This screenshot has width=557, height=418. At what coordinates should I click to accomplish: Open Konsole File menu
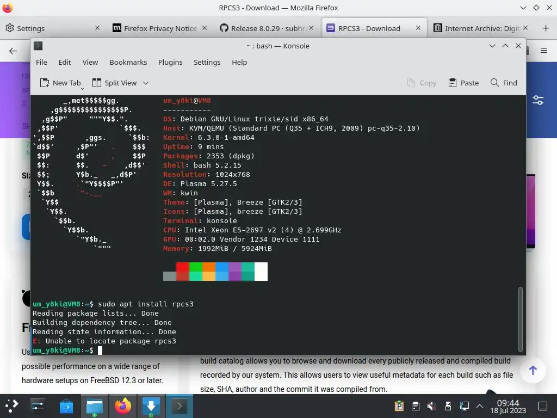pyautogui.click(x=41, y=62)
